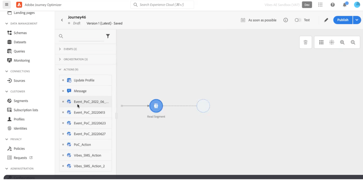363x180 pixels.
Task: Select the Read Segment node
Action: click(156, 106)
